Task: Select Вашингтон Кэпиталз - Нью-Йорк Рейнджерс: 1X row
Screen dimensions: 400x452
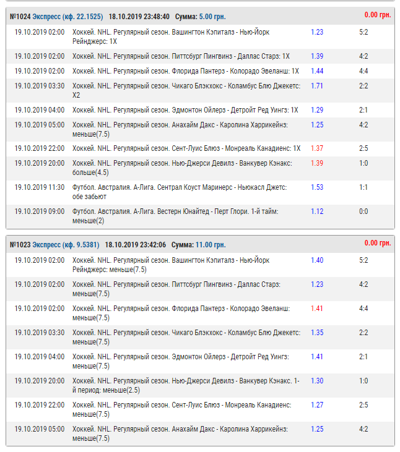Action: 200,36
